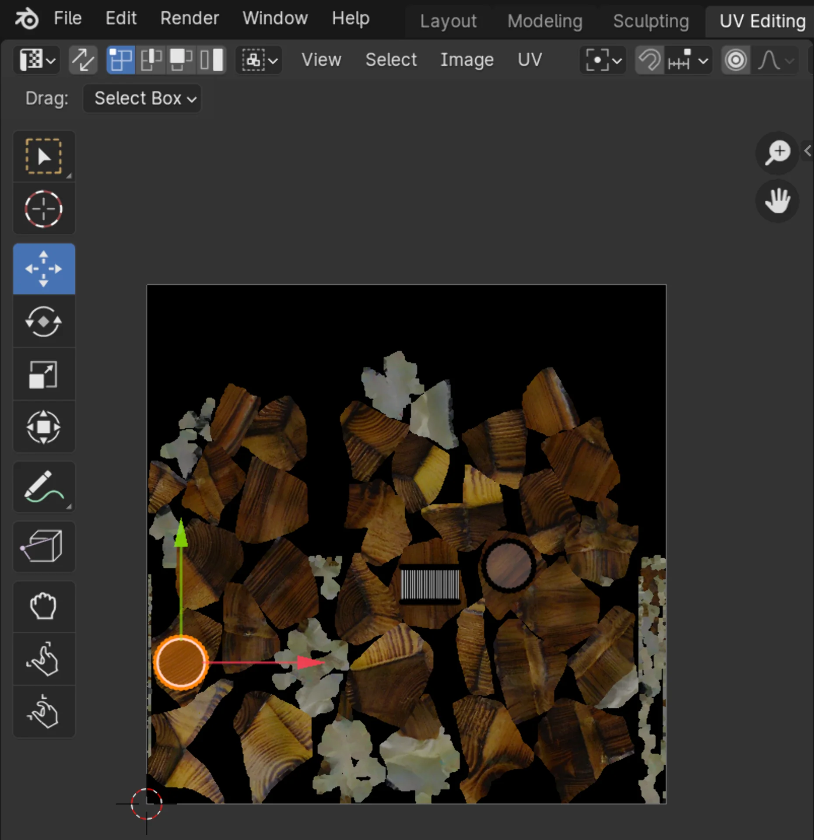Switch to the Sculpting workspace tab
The height and width of the screenshot is (840, 814).
pyautogui.click(x=651, y=21)
